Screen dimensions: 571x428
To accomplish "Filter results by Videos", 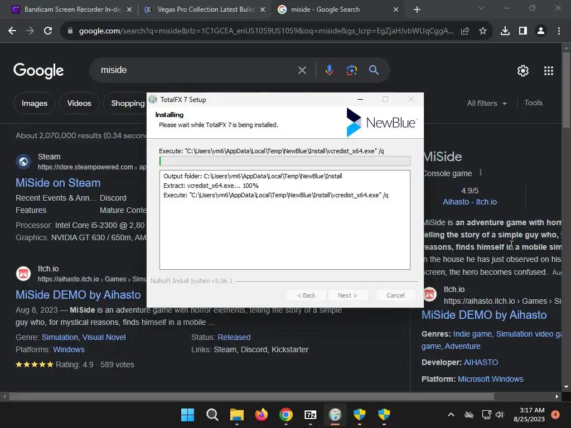I will (x=79, y=103).
